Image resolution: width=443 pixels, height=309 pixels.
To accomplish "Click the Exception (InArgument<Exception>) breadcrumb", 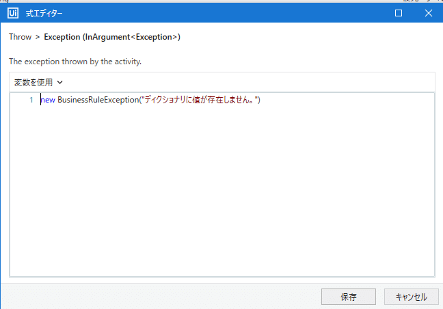I will tap(112, 37).
